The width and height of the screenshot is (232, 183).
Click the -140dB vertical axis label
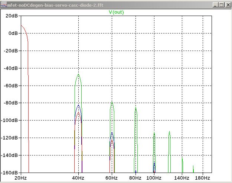point(9,155)
